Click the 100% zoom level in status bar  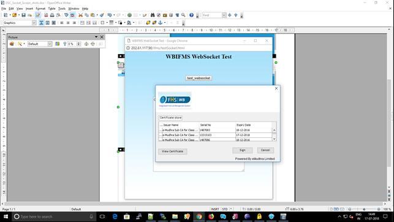(387, 209)
